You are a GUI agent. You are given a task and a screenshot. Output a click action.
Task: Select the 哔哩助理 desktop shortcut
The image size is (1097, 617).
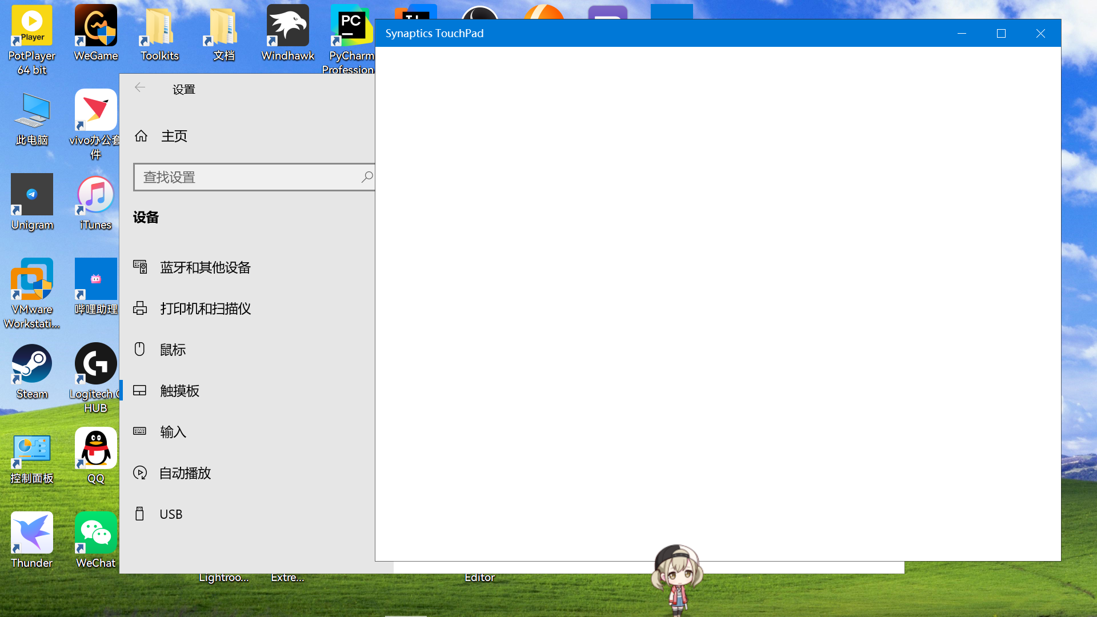point(96,287)
